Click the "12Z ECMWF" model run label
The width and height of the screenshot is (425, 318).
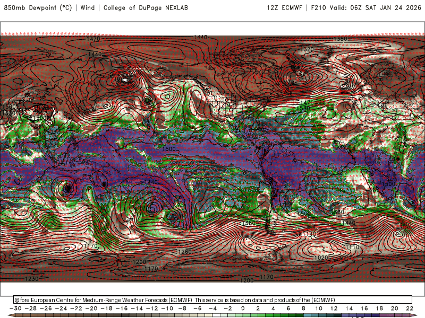point(284,7)
